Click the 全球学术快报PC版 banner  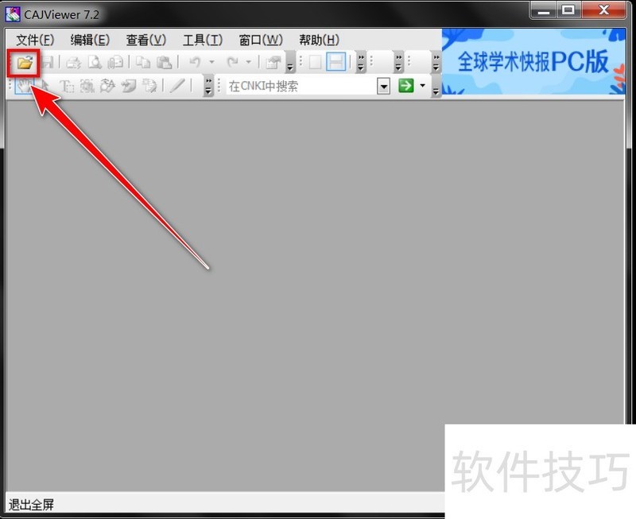click(x=532, y=62)
